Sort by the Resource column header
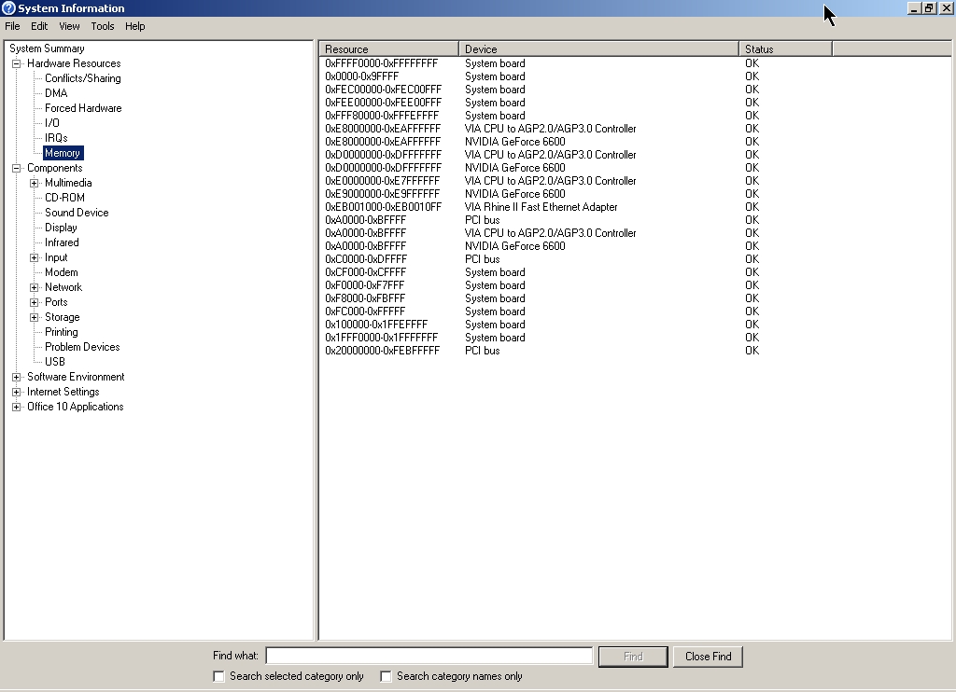 (389, 49)
